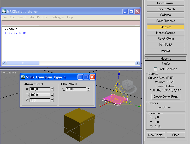190x144 pixels.
Task: Increase Offset World percent with up arrow
Action: [88, 88]
